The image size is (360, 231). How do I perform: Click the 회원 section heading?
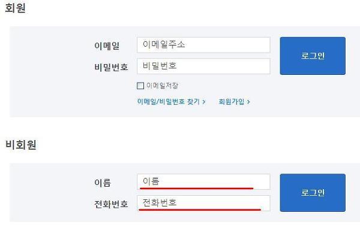point(15,8)
